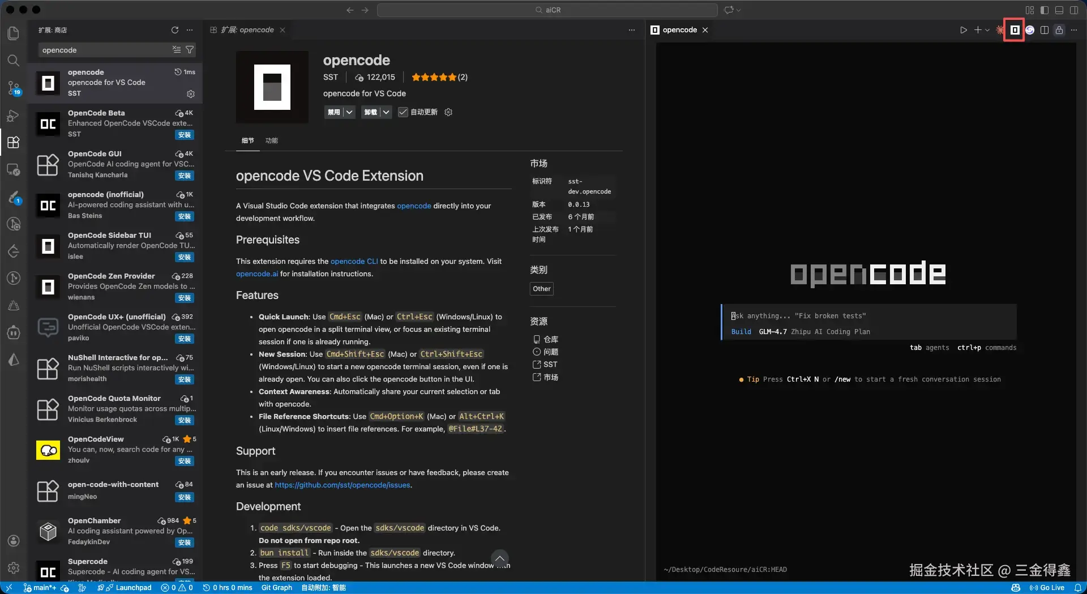Open notifications bell in status bar
1087x594 pixels.
(1078, 588)
